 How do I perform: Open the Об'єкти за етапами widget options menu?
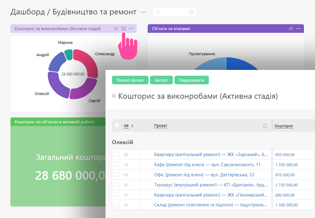pos(298,29)
